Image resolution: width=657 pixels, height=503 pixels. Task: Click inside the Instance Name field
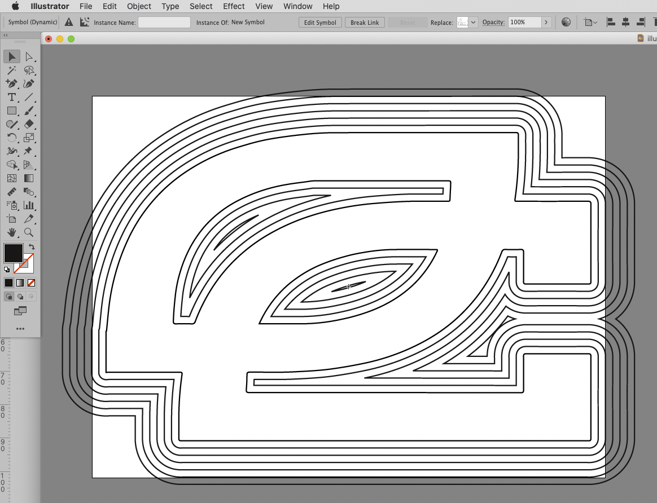tap(164, 22)
